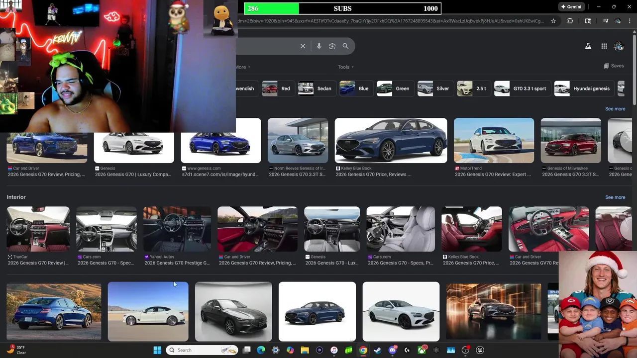
Task: Filter images by Silver chip
Action: coord(434,89)
